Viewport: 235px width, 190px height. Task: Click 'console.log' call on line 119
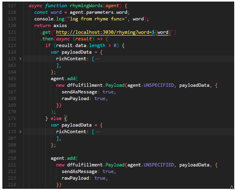click(x=49, y=19)
